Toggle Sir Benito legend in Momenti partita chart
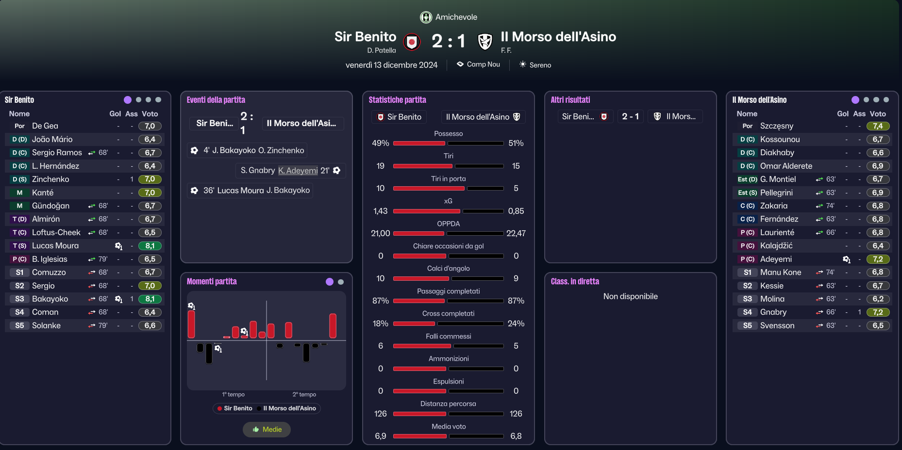Viewport: 902px width, 450px height. tap(235, 408)
